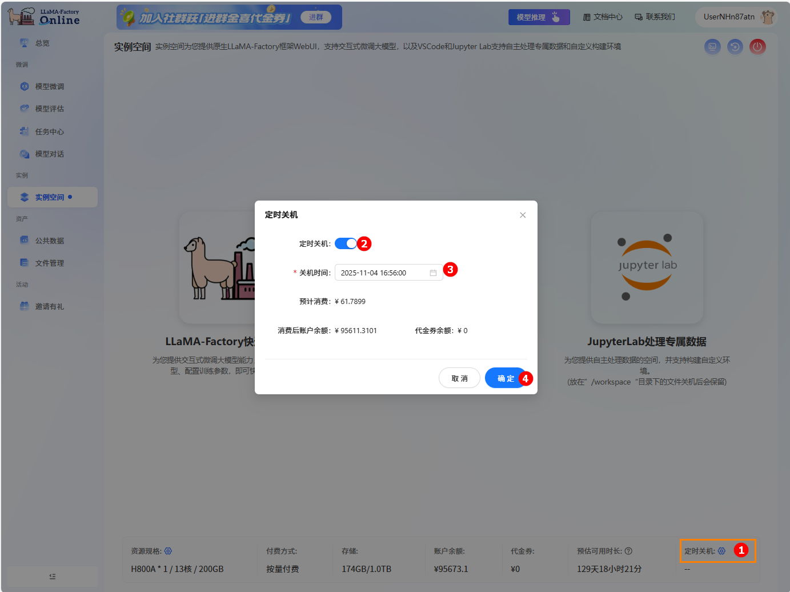Click the 进群 button in the banner
This screenshot has width=790, height=592.
(x=316, y=17)
